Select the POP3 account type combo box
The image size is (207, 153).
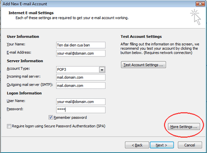(x=81, y=70)
